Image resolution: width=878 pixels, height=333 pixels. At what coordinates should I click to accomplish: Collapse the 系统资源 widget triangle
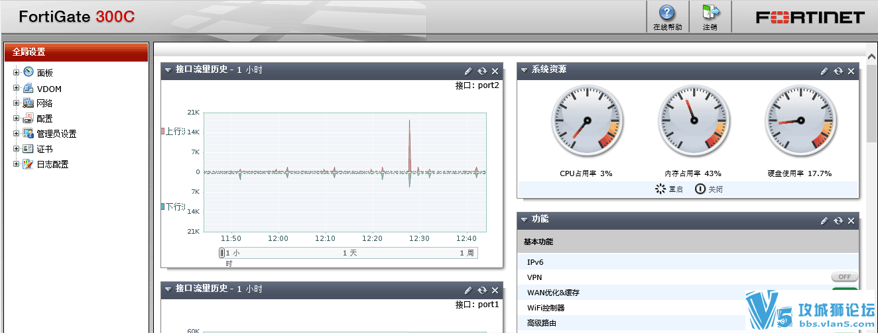point(525,70)
